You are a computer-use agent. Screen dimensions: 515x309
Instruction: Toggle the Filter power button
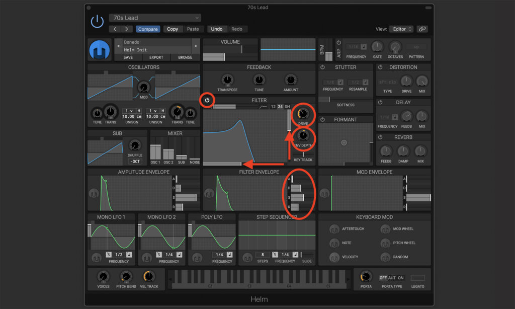tap(207, 100)
